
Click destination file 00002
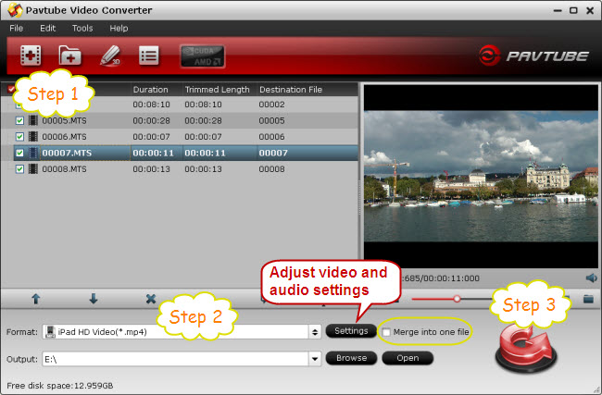click(x=271, y=105)
